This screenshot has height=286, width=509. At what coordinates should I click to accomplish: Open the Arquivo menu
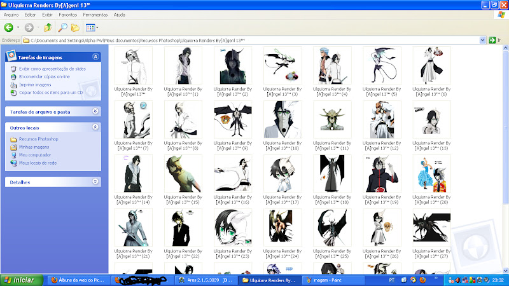click(11, 15)
